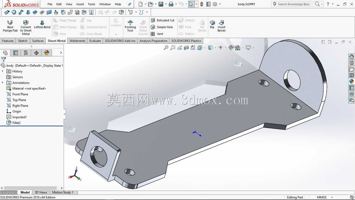Click Convert to Sheet Metal
355x200 pixels.
pos(26,27)
